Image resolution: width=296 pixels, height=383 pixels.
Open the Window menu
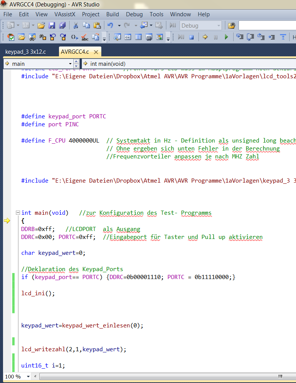(180, 14)
